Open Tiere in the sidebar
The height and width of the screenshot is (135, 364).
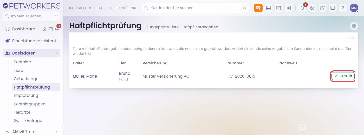pyautogui.click(x=18, y=70)
